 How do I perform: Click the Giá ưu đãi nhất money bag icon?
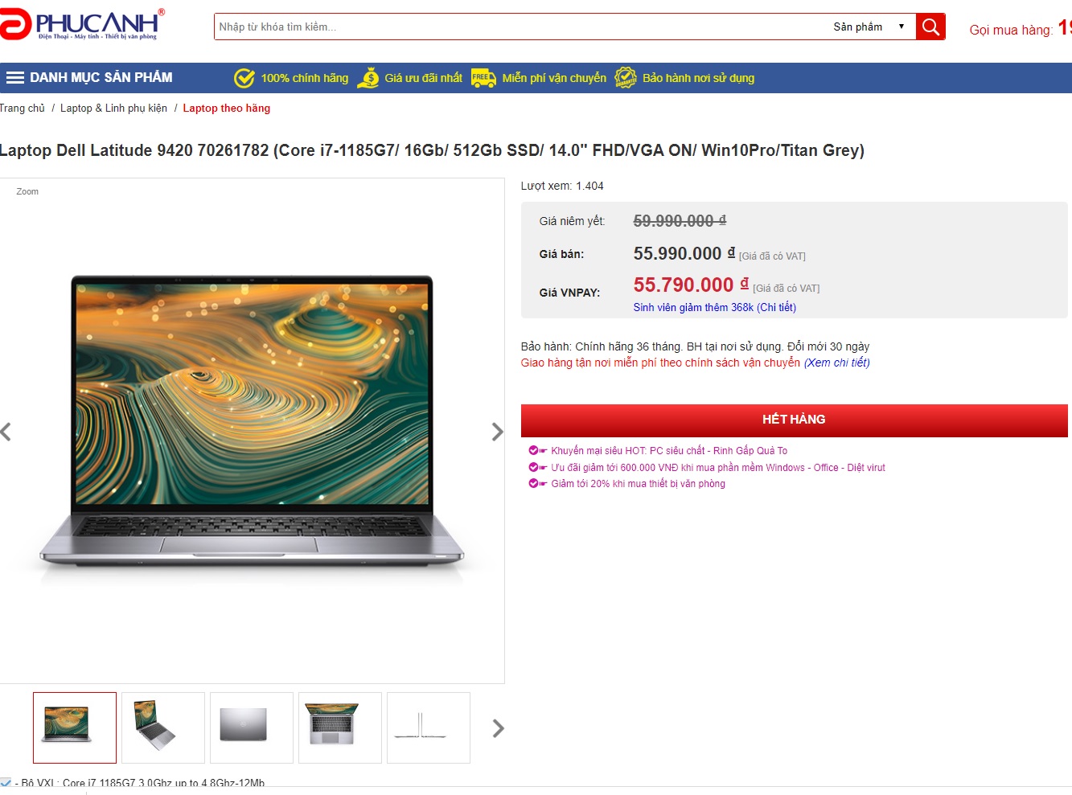(368, 78)
